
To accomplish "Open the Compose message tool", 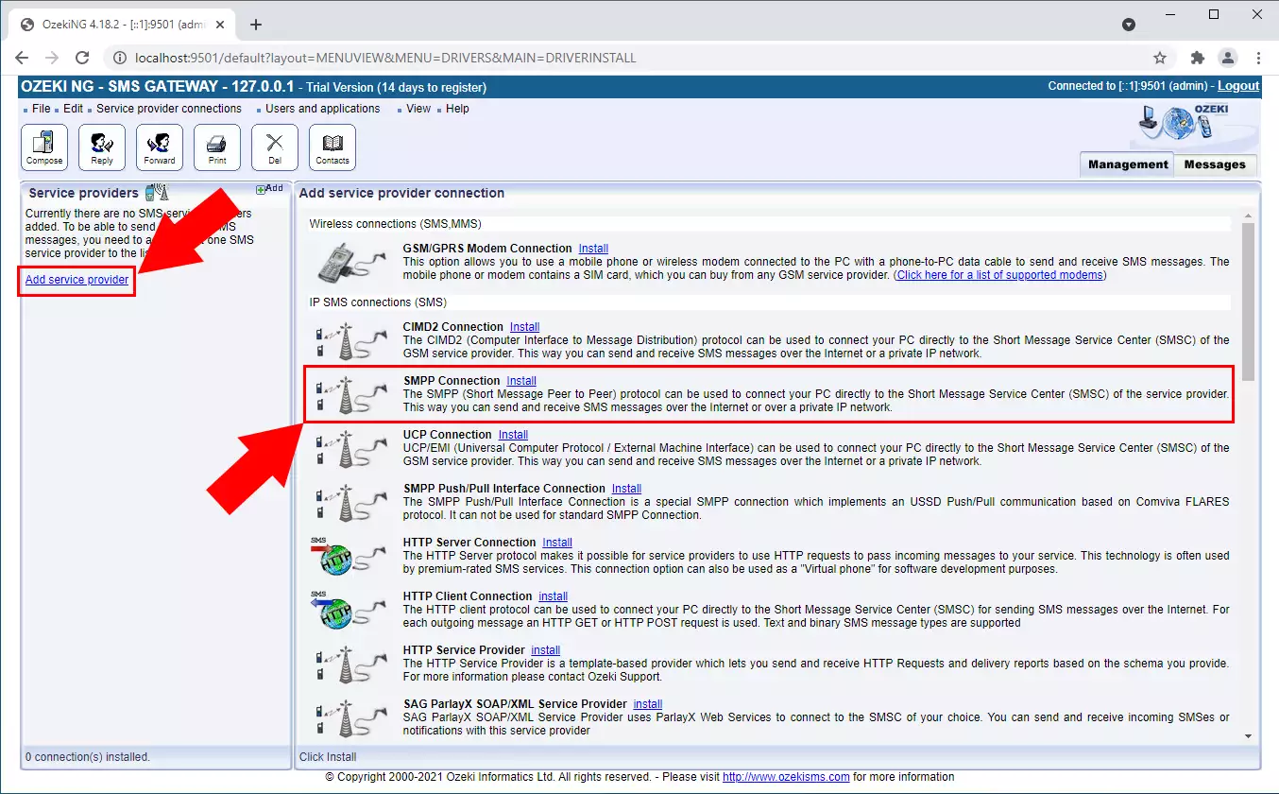I will tap(44, 147).
